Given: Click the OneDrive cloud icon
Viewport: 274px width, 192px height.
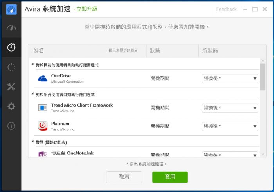Looking at the screenshot, I should click(43, 79).
